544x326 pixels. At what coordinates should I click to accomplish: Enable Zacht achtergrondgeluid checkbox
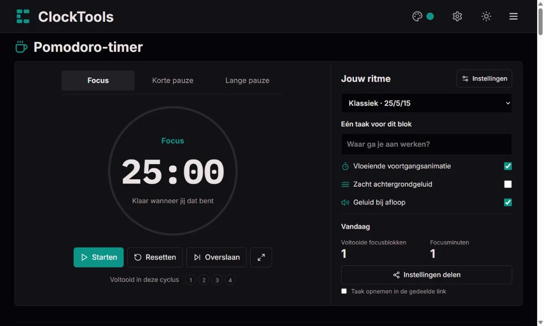508,184
